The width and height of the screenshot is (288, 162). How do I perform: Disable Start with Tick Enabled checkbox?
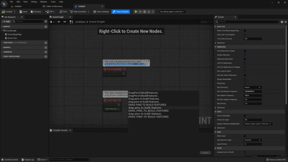pos(245,35)
